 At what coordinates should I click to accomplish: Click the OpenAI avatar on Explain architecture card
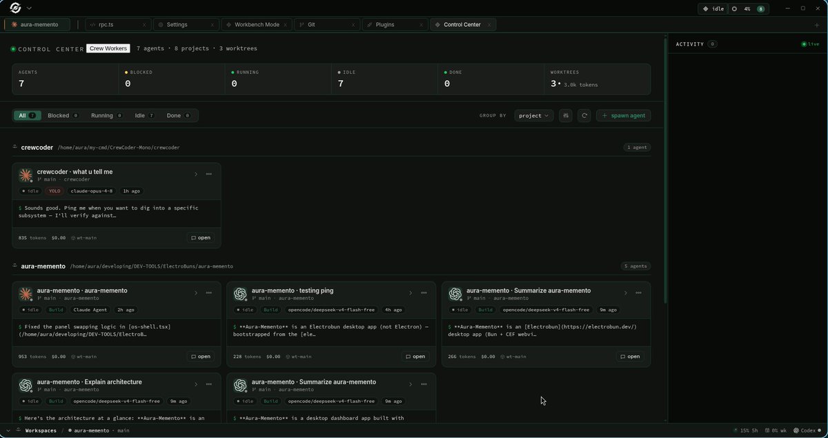coord(26,386)
